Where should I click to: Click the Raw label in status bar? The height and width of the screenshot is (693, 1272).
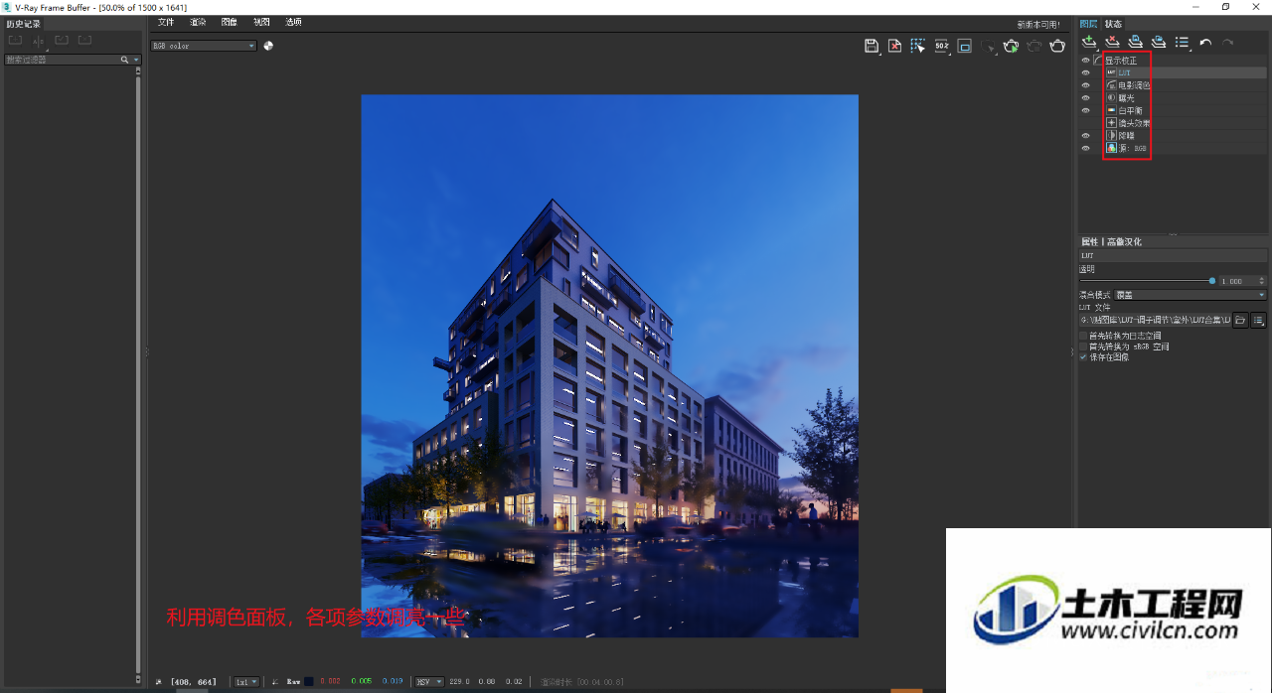coord(293,682)
